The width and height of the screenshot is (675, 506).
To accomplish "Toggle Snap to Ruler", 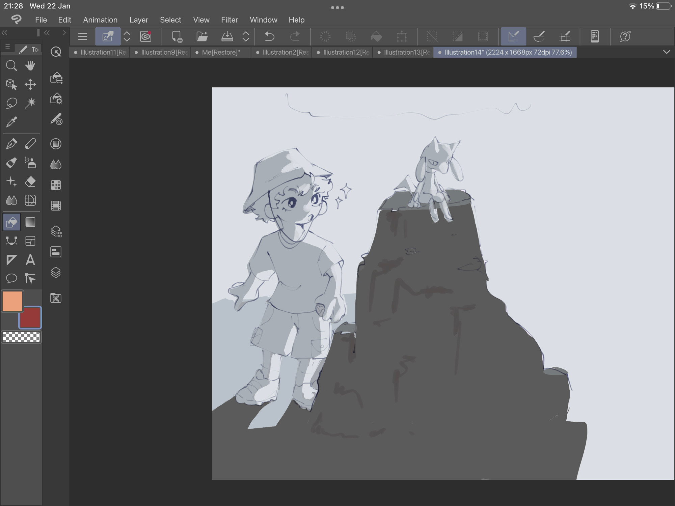I will coord(513,36).
